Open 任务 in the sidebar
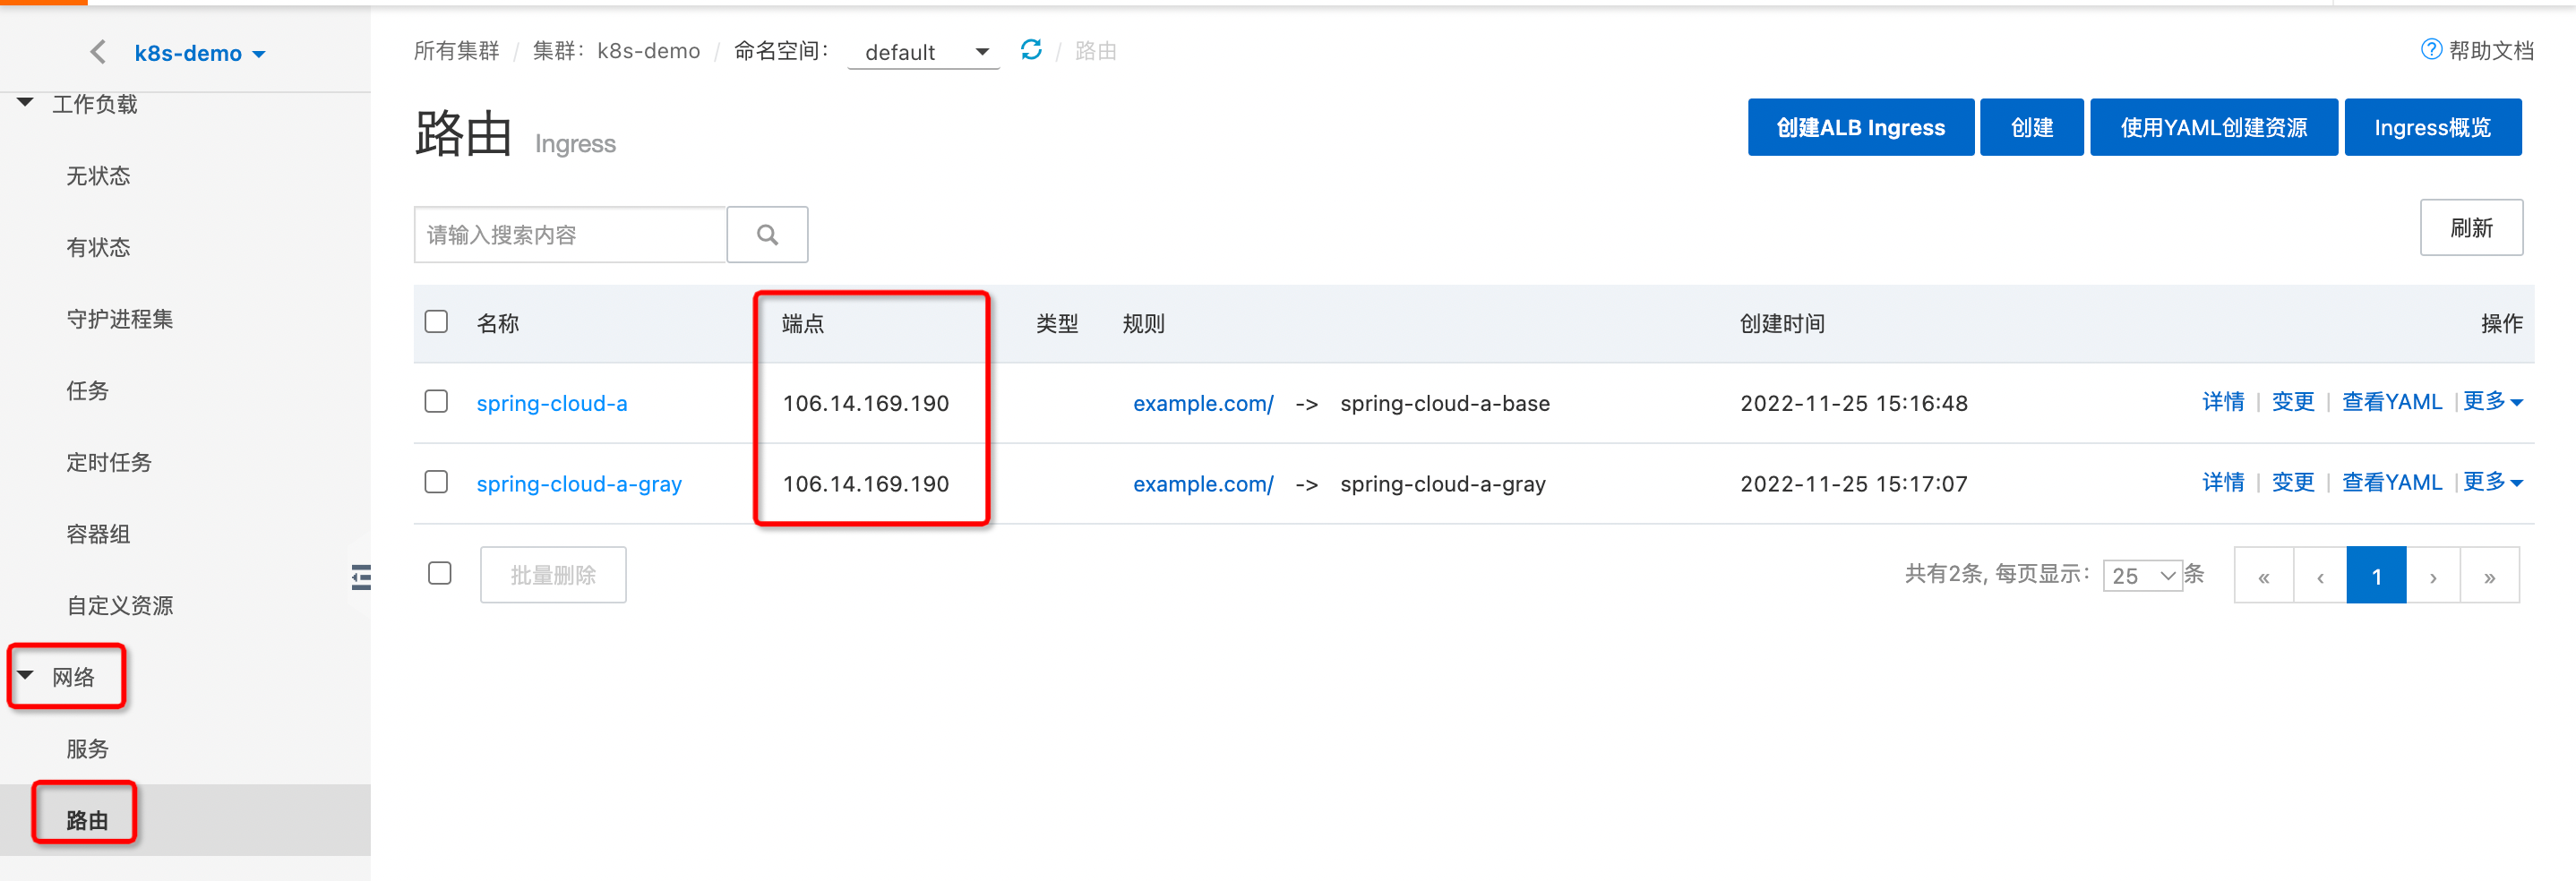 (87, 391)
